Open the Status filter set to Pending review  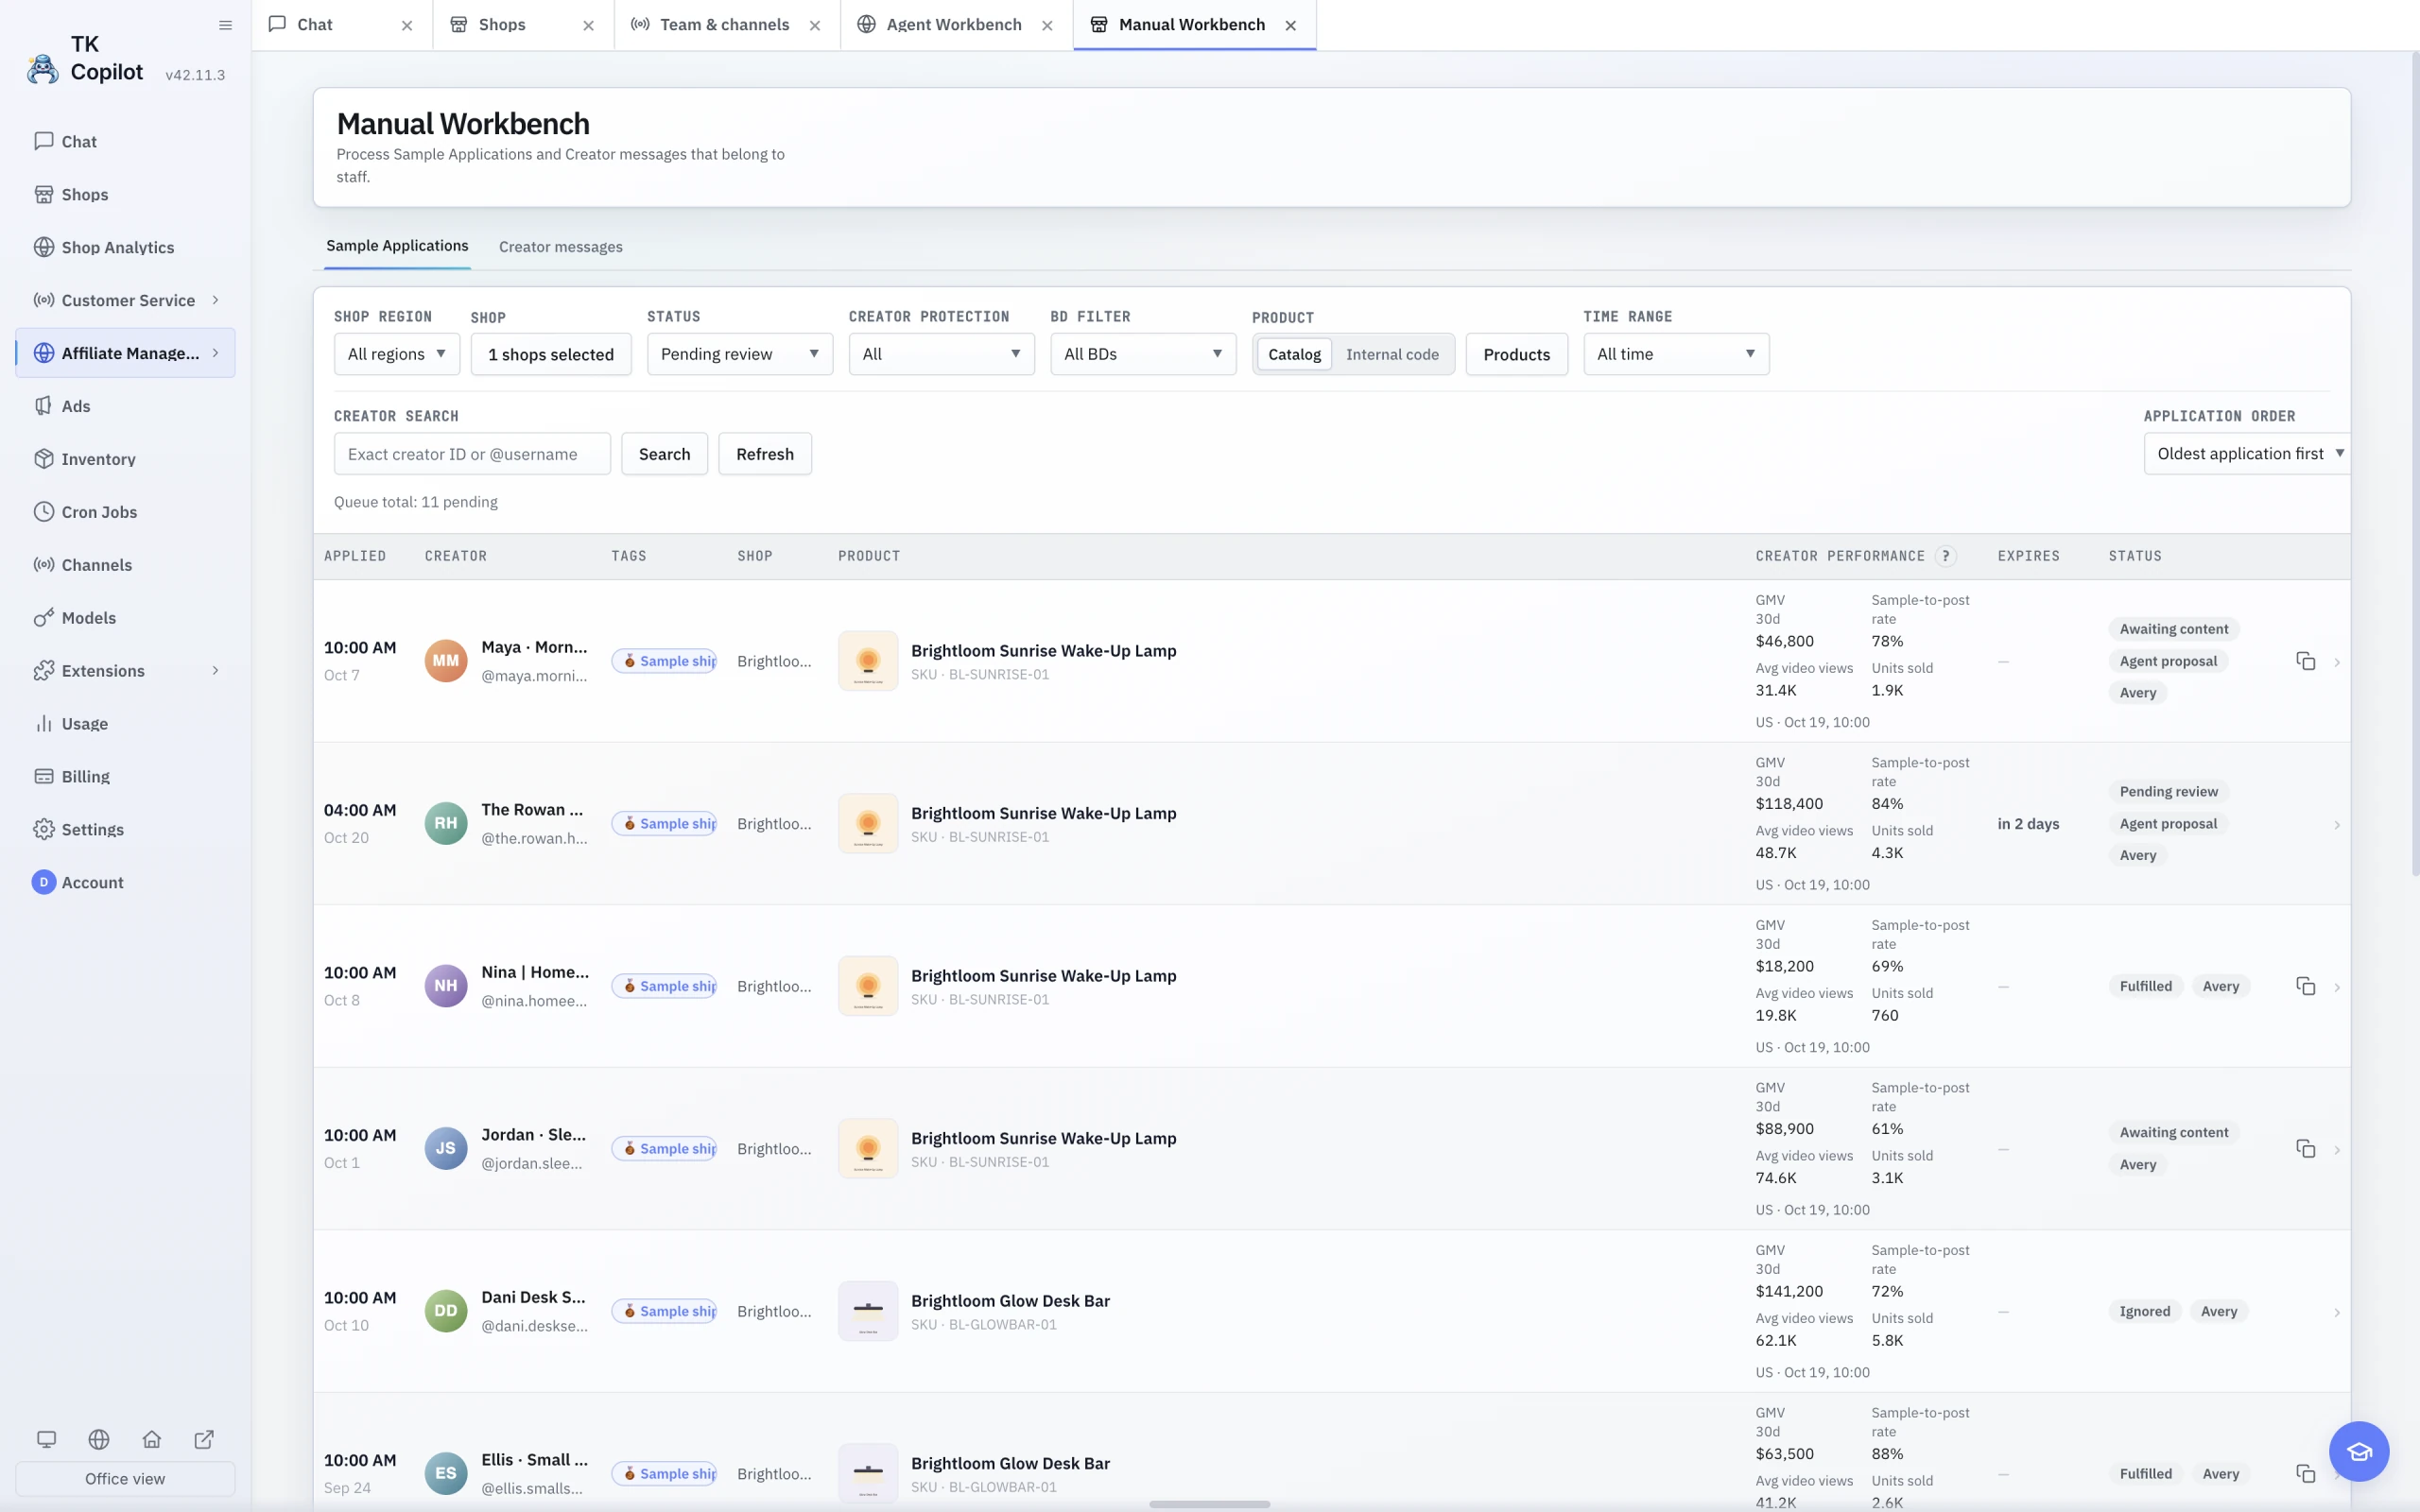[740, 354]
